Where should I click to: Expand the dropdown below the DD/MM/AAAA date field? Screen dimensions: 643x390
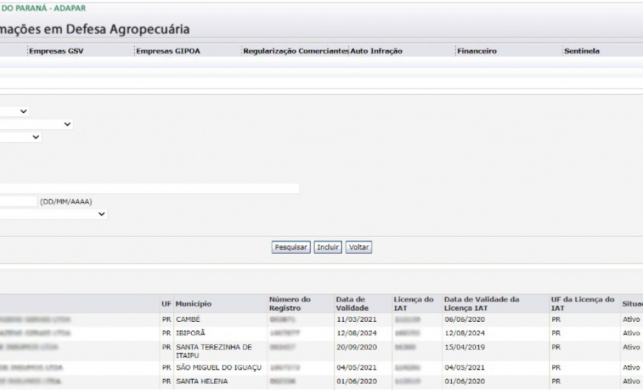pyautogui.click(x=53, y=214)
